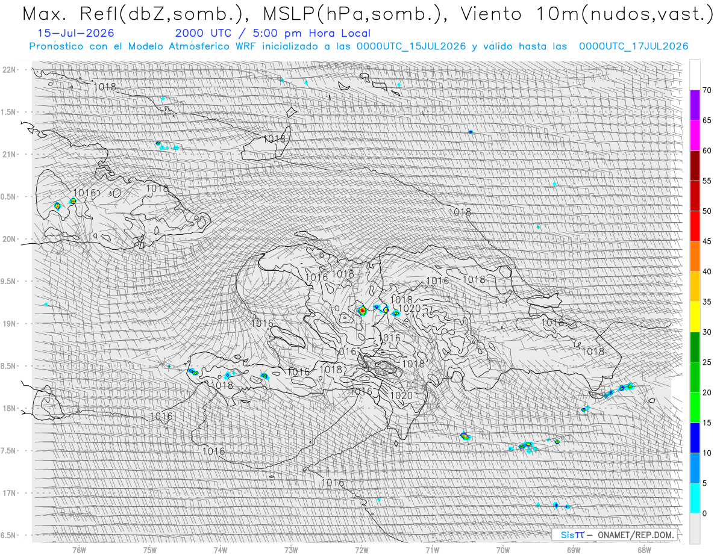Click the "18N" latitude axis label

point(10,408)
